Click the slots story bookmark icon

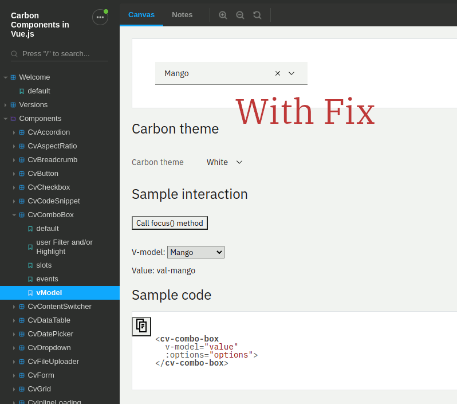[x=30, y=265]
